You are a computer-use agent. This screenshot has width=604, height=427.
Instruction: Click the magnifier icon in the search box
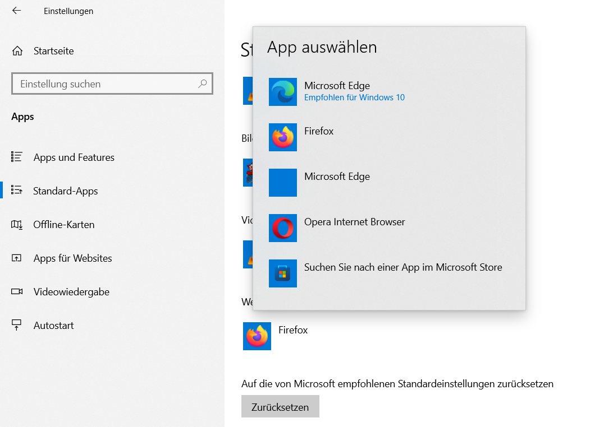(203, 84)
